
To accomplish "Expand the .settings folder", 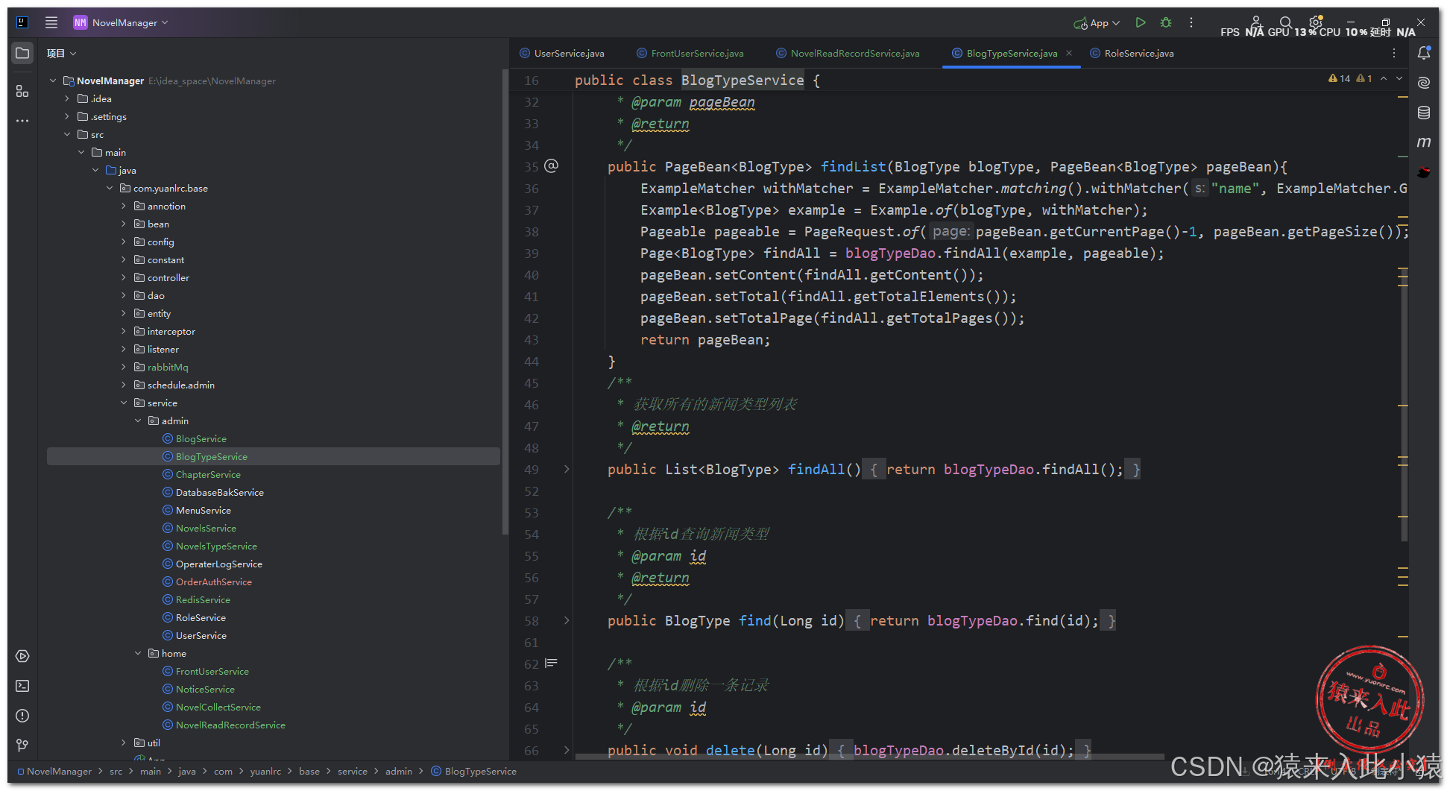I will click(66, 116).
